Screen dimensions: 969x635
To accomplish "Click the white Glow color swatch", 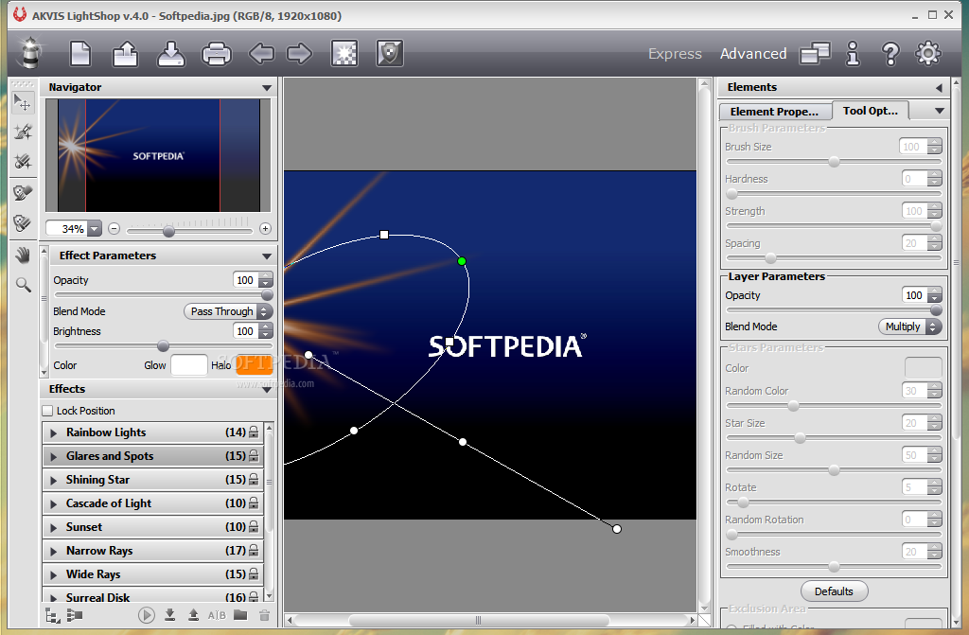I will tap(189, 365).
